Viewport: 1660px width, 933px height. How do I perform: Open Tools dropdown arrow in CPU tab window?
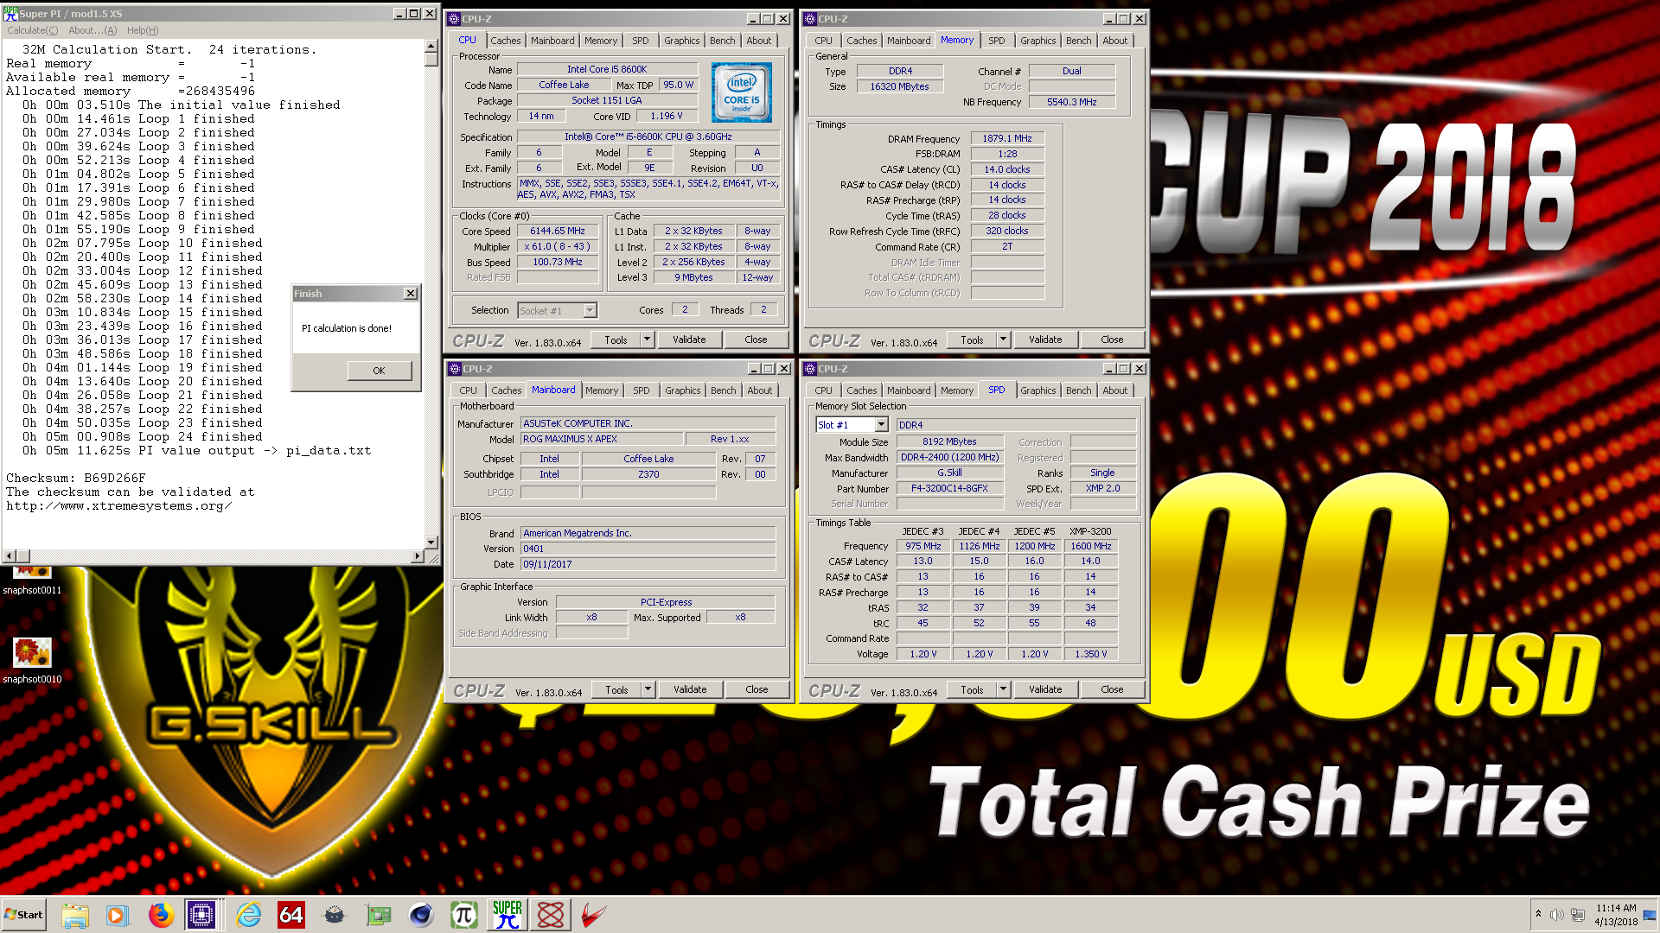pyautogui.click(x=647, y=340)
